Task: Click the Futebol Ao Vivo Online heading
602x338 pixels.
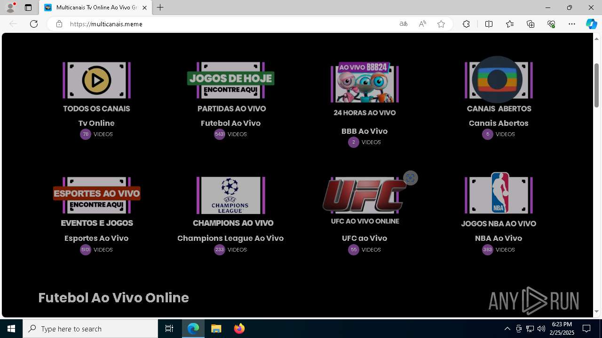Action: pos(113,298)
